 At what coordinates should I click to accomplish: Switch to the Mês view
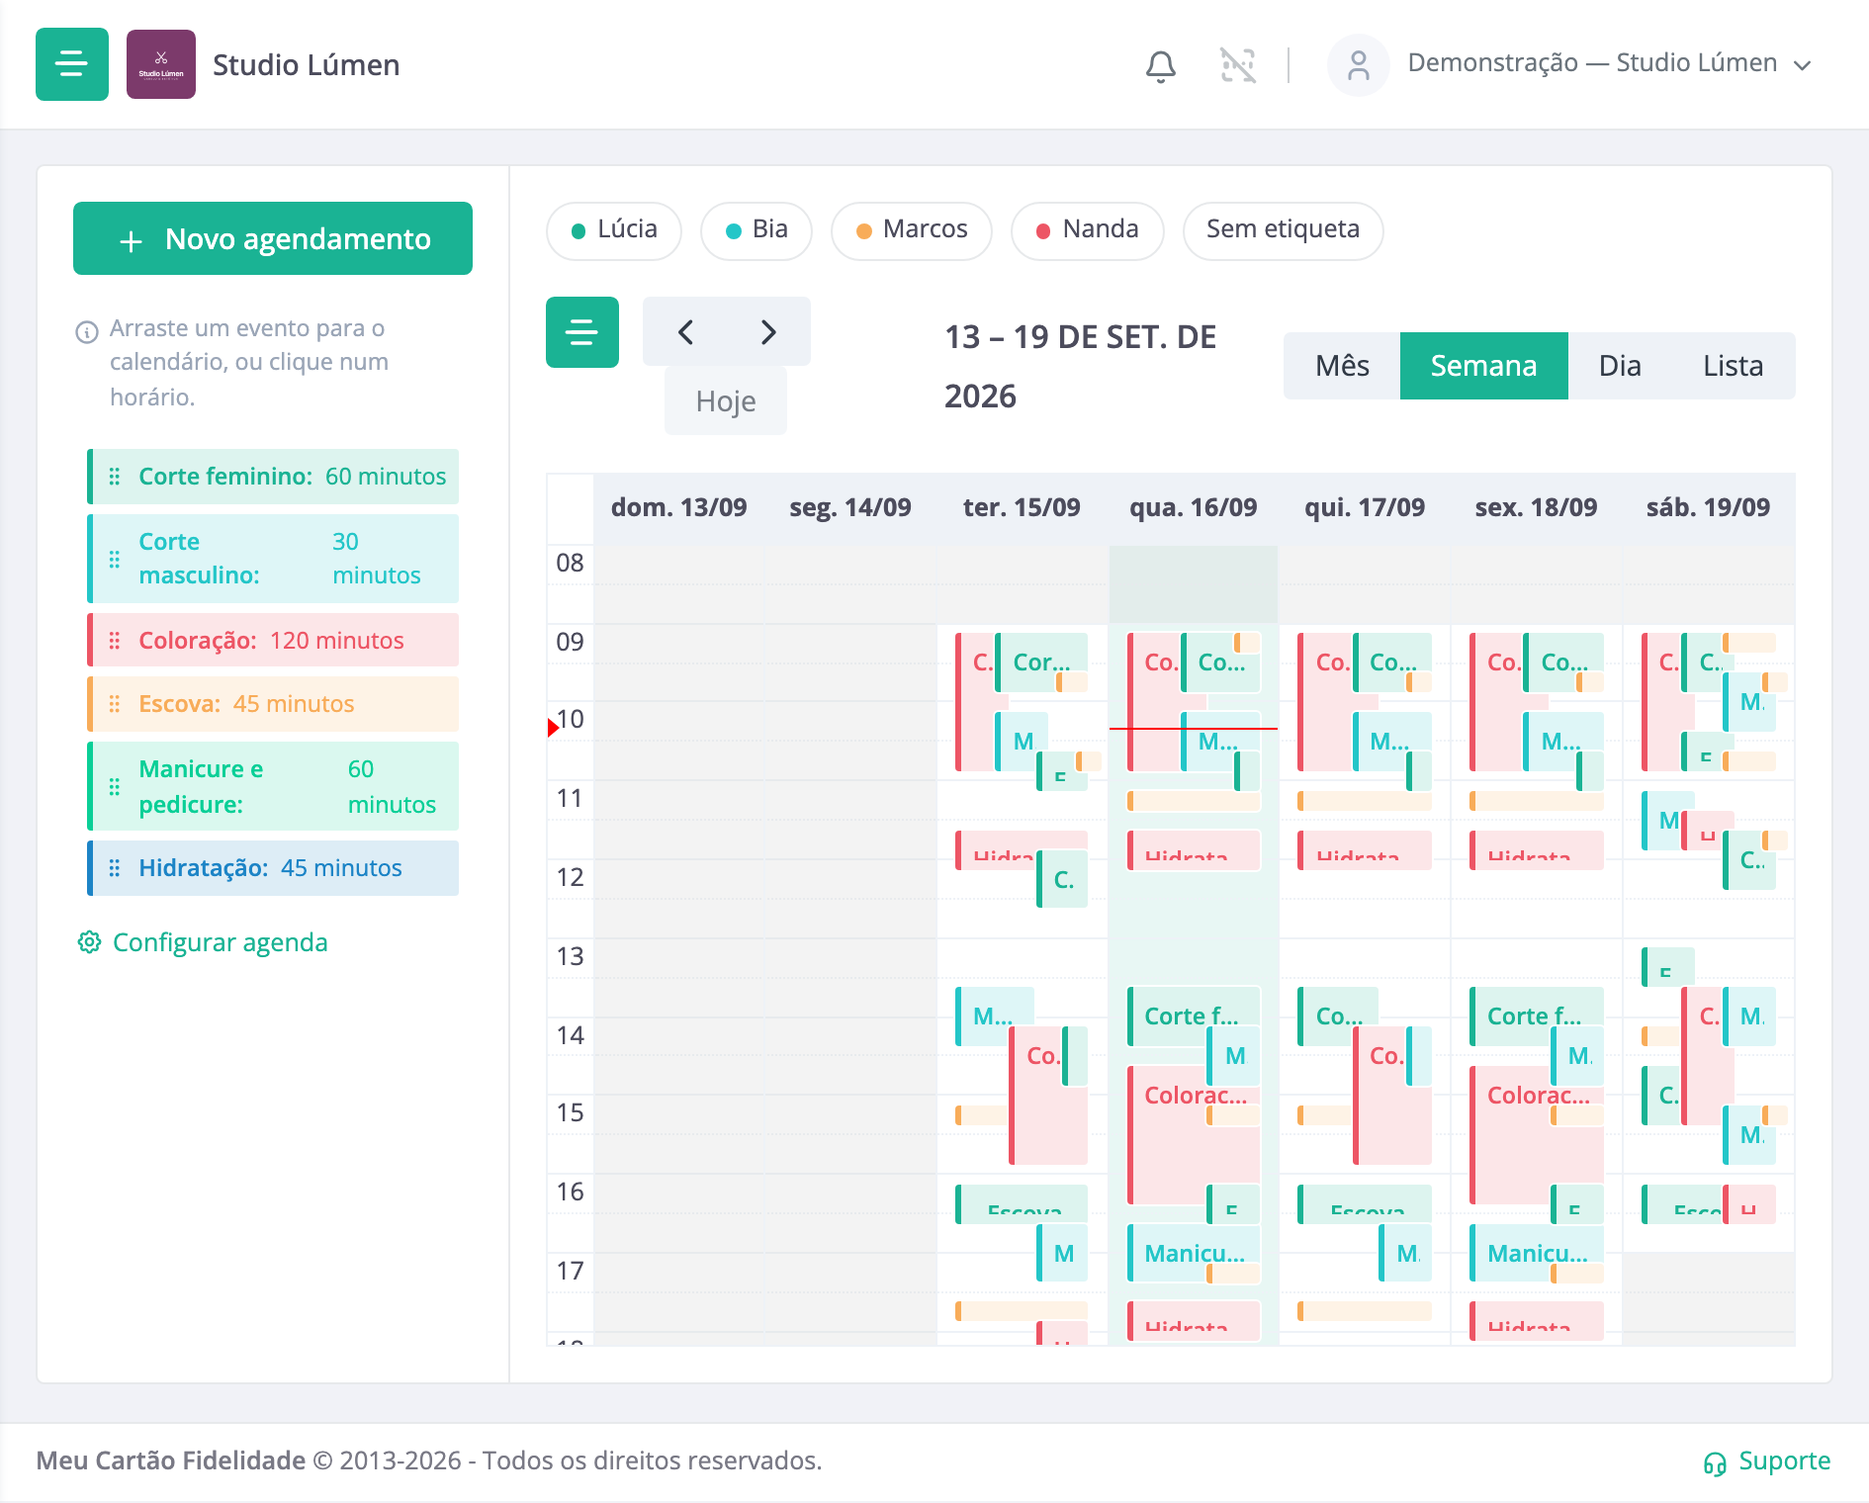[x=1342, y=366]
